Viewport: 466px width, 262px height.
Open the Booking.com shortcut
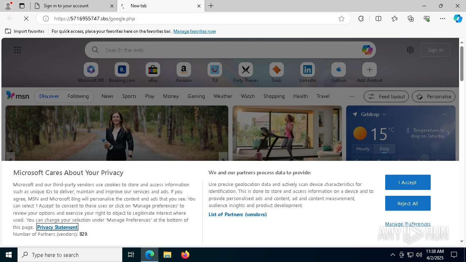click(x=122, y=72)
